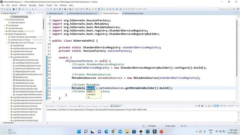Toggle Show Console on standard out
Viewport: 240px width, 135px height.
(214, 106)
